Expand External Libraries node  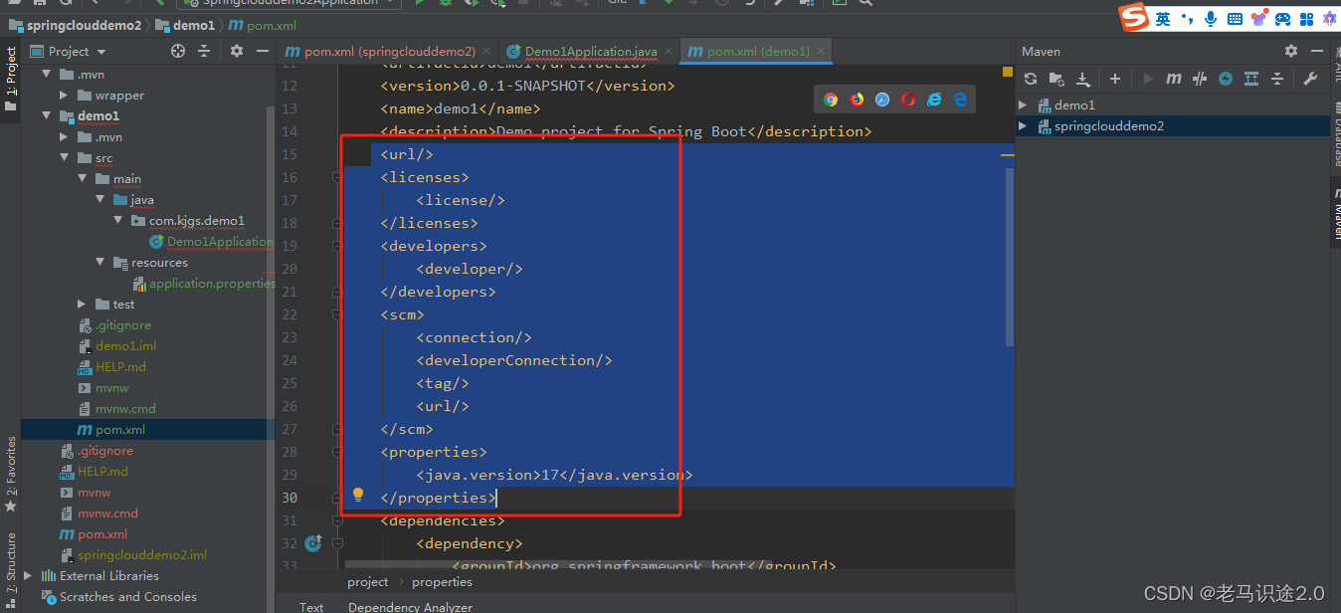(x=28, y=575)
